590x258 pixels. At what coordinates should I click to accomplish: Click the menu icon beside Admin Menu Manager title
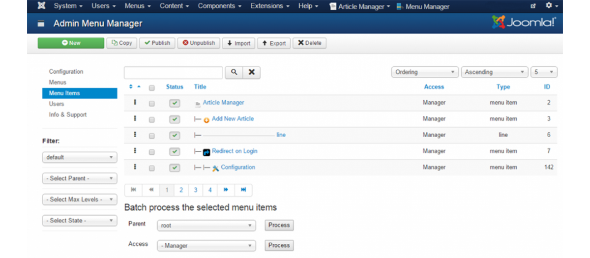(x=41, y=24)
